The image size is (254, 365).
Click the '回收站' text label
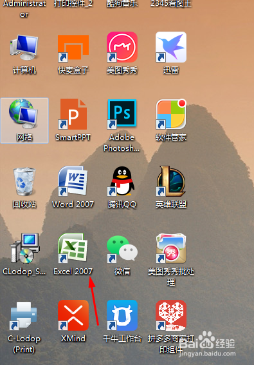tap(24, 204)
